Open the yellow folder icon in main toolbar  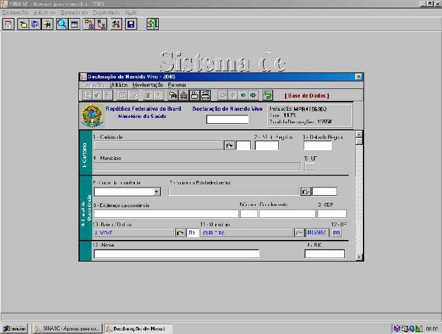(23, 24)
